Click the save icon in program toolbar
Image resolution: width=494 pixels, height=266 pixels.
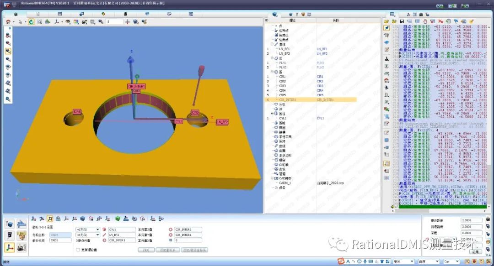pos(402,21)
